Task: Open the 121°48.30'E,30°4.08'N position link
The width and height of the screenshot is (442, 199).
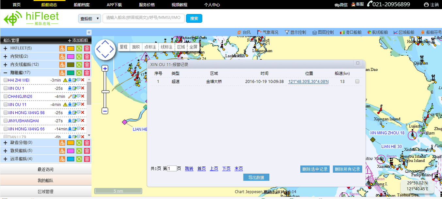Action: point(308,81)
